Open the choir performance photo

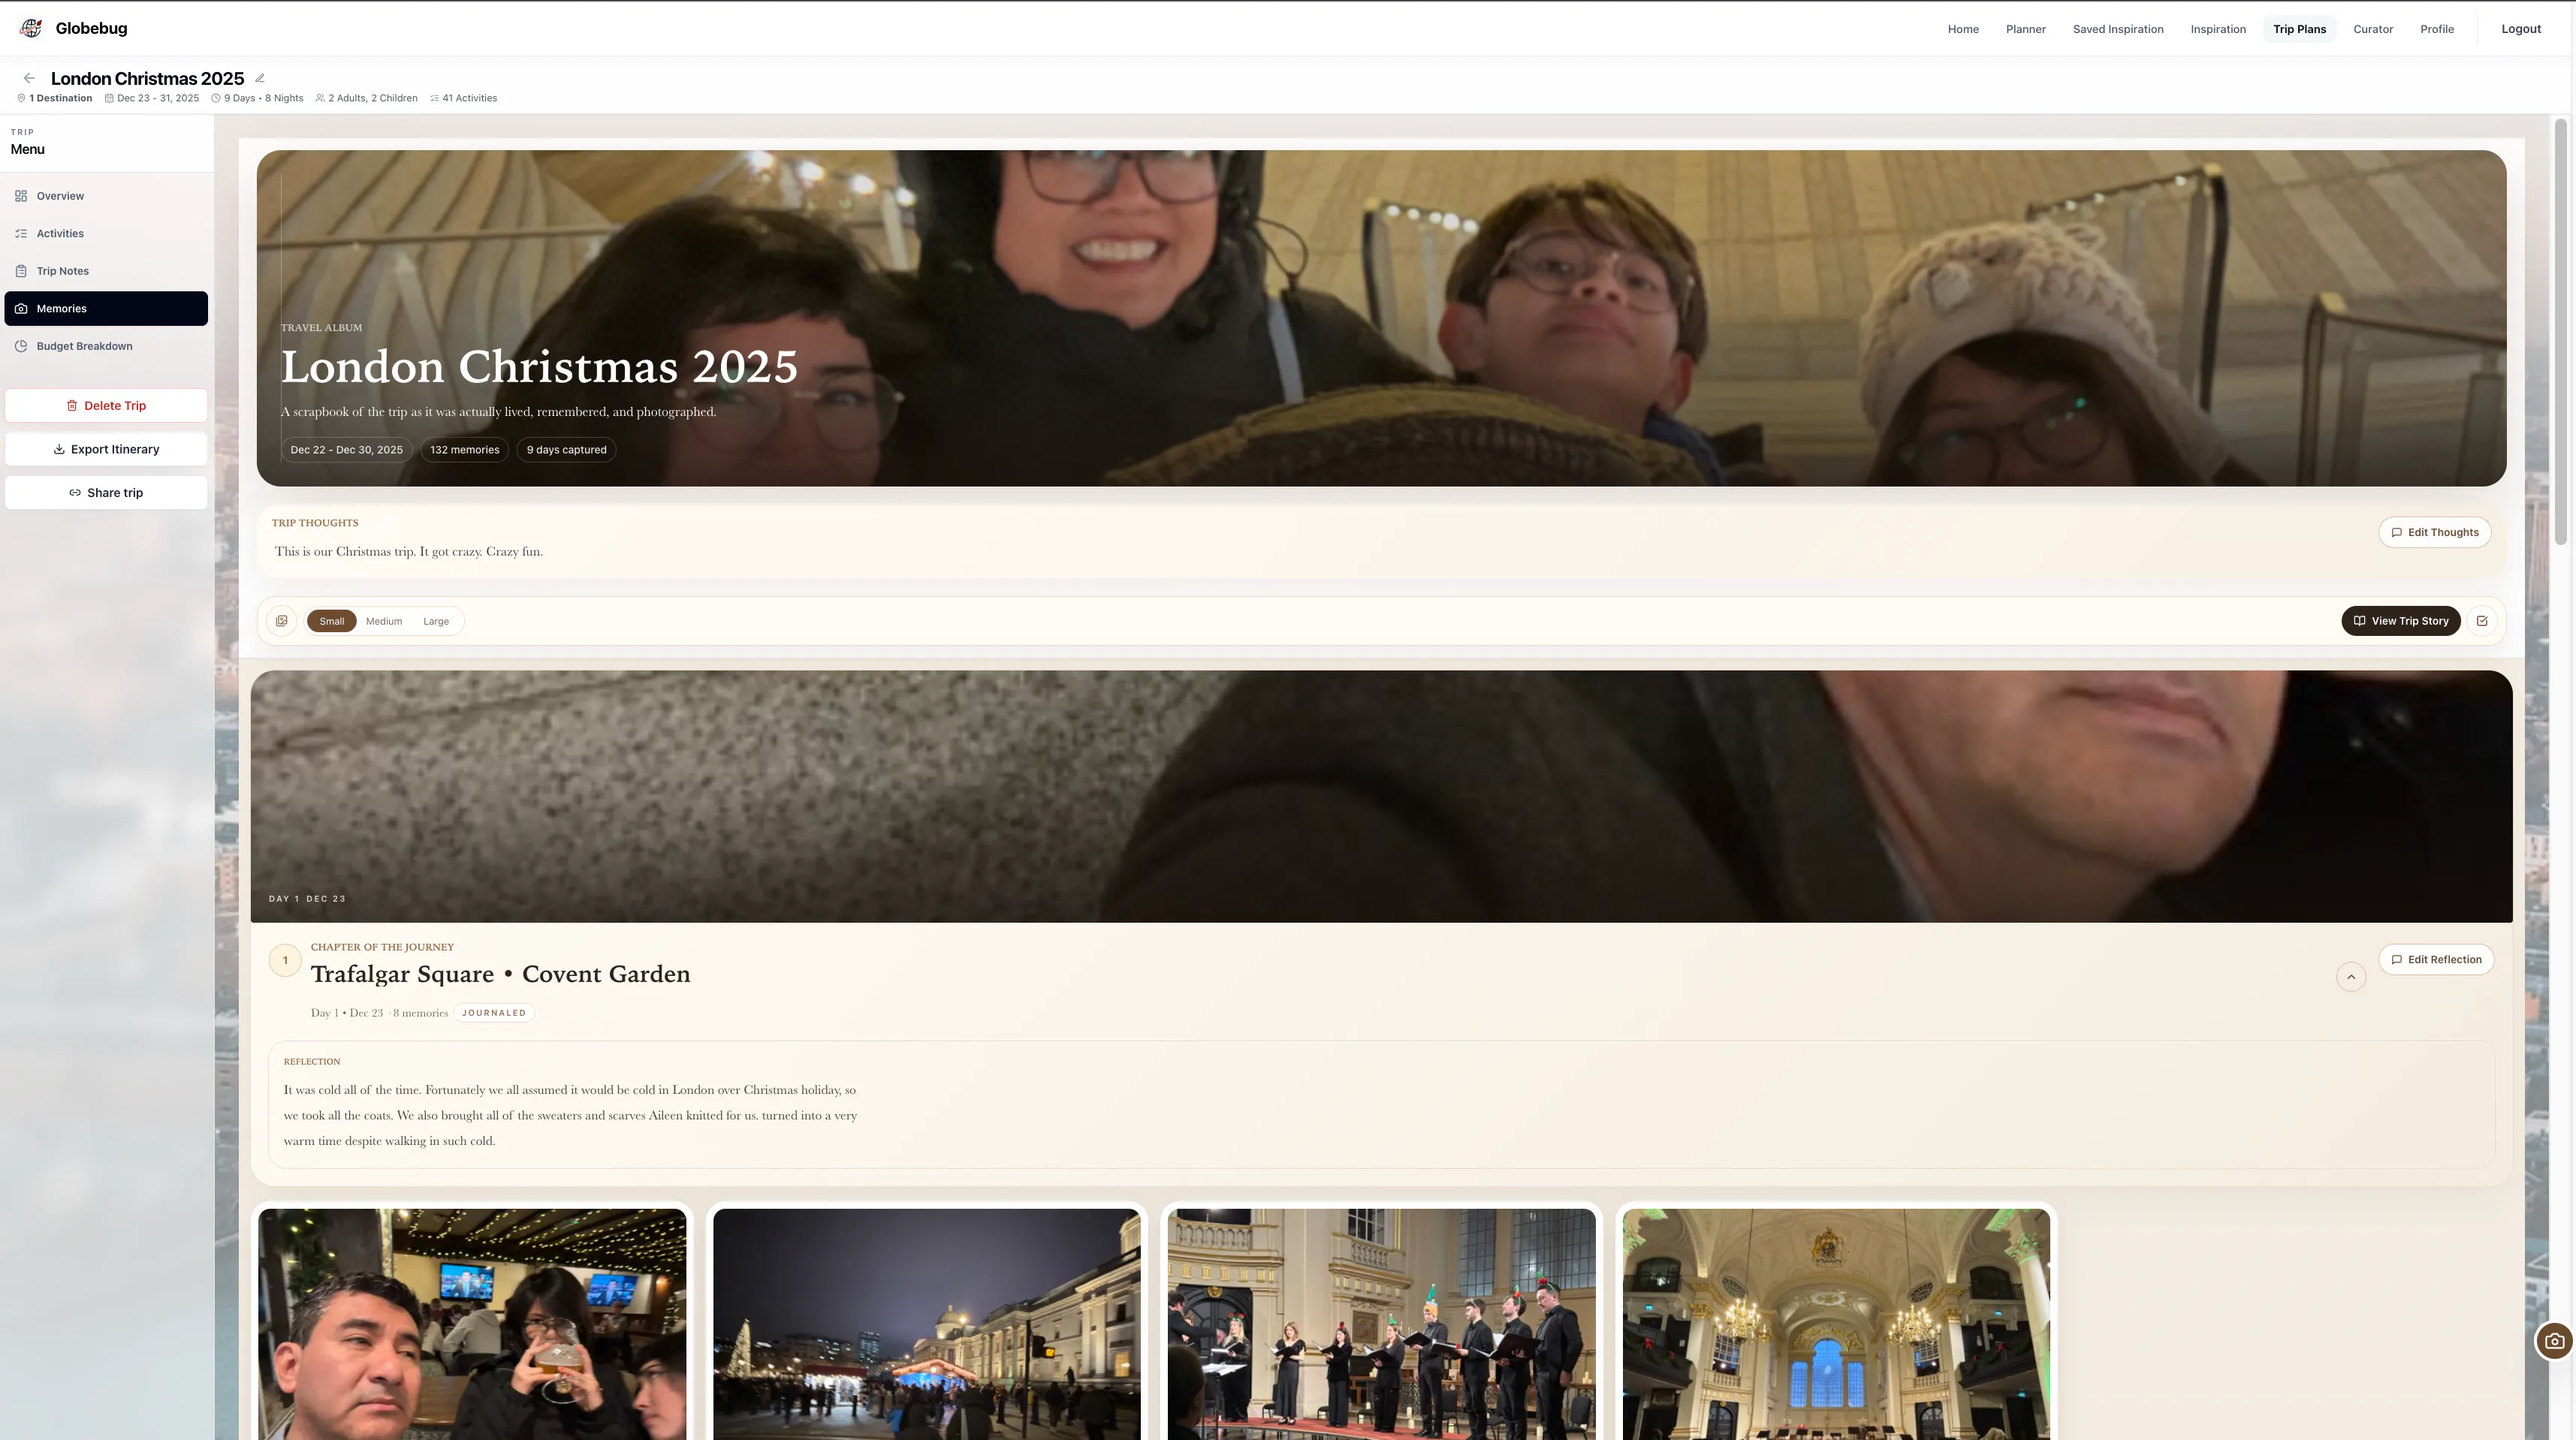(x=1381, y=1324)
